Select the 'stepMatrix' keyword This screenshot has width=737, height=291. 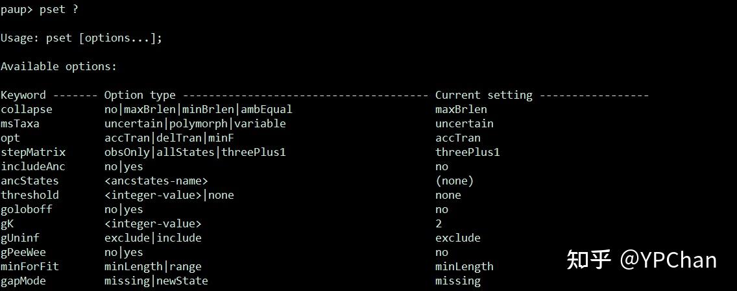coord(33,152)
